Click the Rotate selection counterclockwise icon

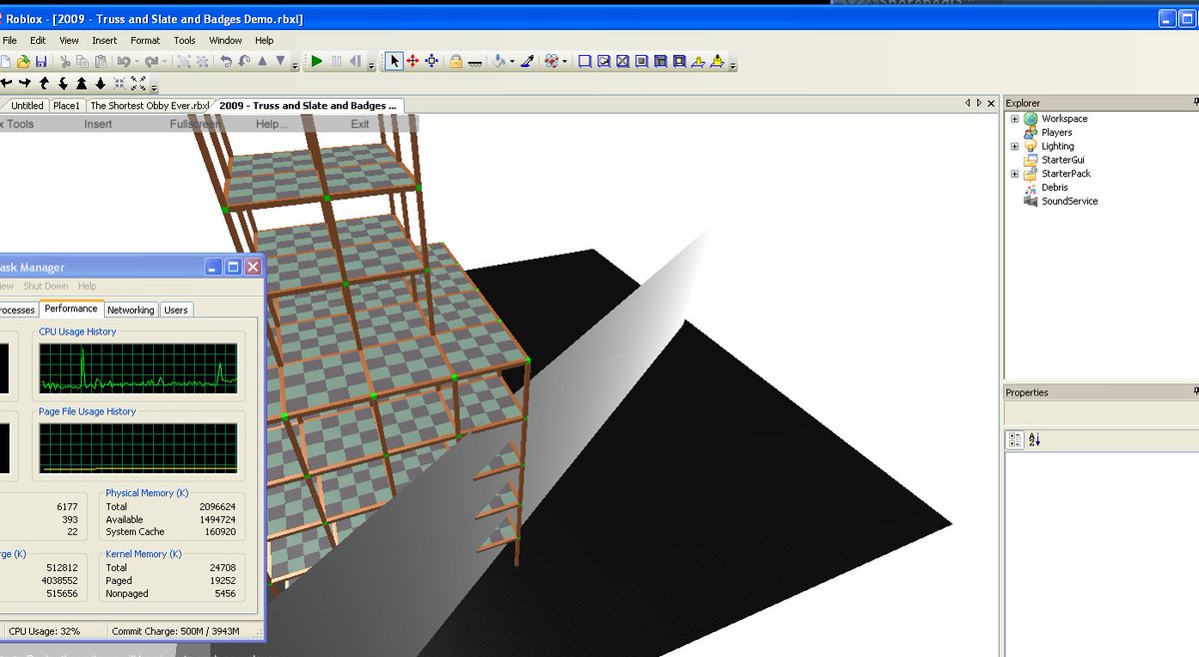coord(226,61)
